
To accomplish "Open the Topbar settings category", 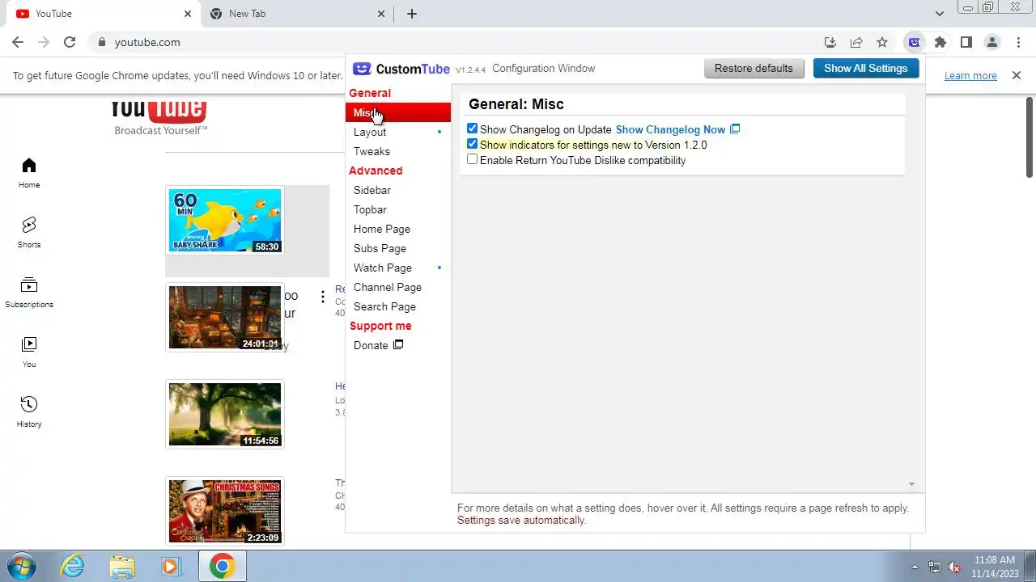I will [x=397, y=209].
